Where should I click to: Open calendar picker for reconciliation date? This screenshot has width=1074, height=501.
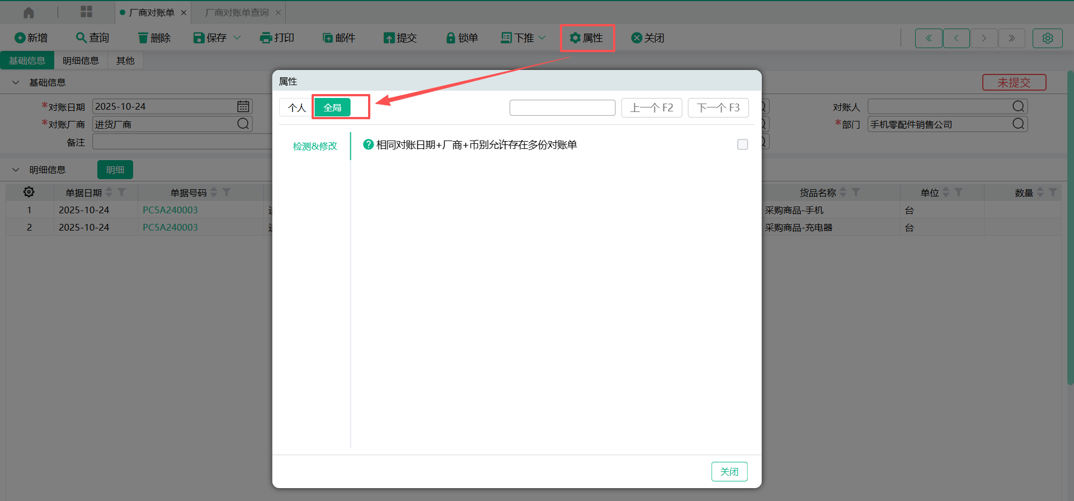[243, 106]
